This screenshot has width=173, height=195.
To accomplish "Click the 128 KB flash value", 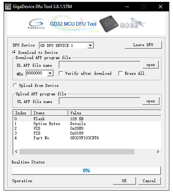I will (x=77, y=119).
